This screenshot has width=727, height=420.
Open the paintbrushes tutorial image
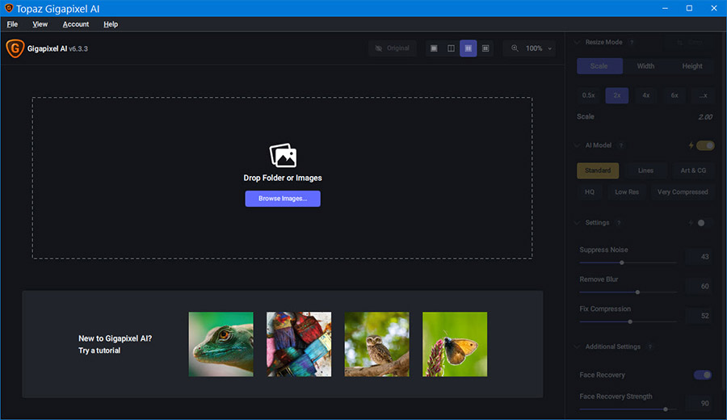299,344
